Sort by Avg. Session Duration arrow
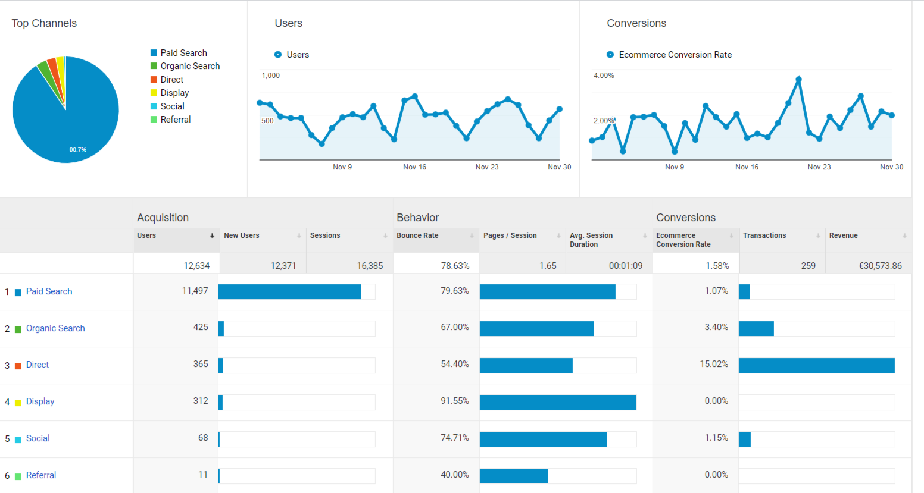 pos(645,236)
